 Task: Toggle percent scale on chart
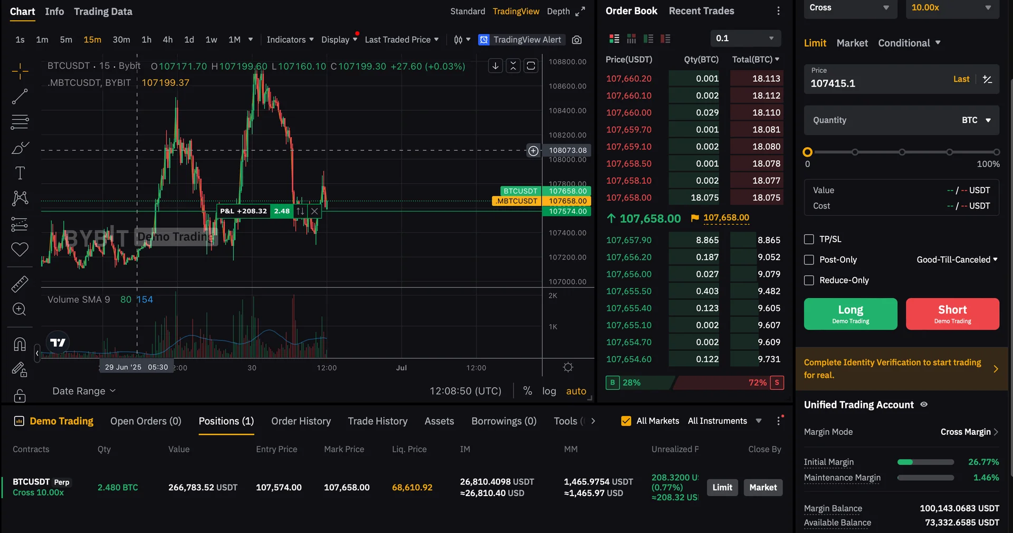point(527,391)
